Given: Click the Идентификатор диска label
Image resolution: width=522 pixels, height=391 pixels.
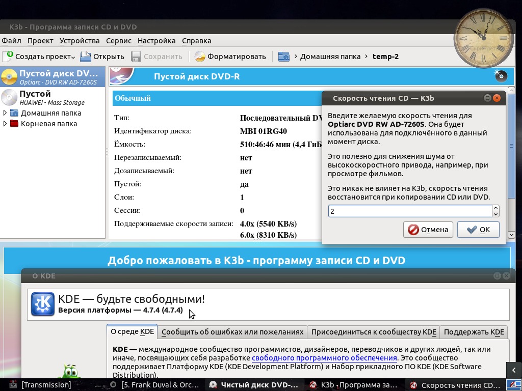Looking at the screenshot, I should pos(153,131).
